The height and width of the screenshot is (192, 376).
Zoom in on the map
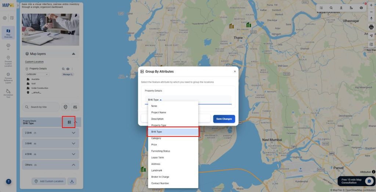coord(371,5)
